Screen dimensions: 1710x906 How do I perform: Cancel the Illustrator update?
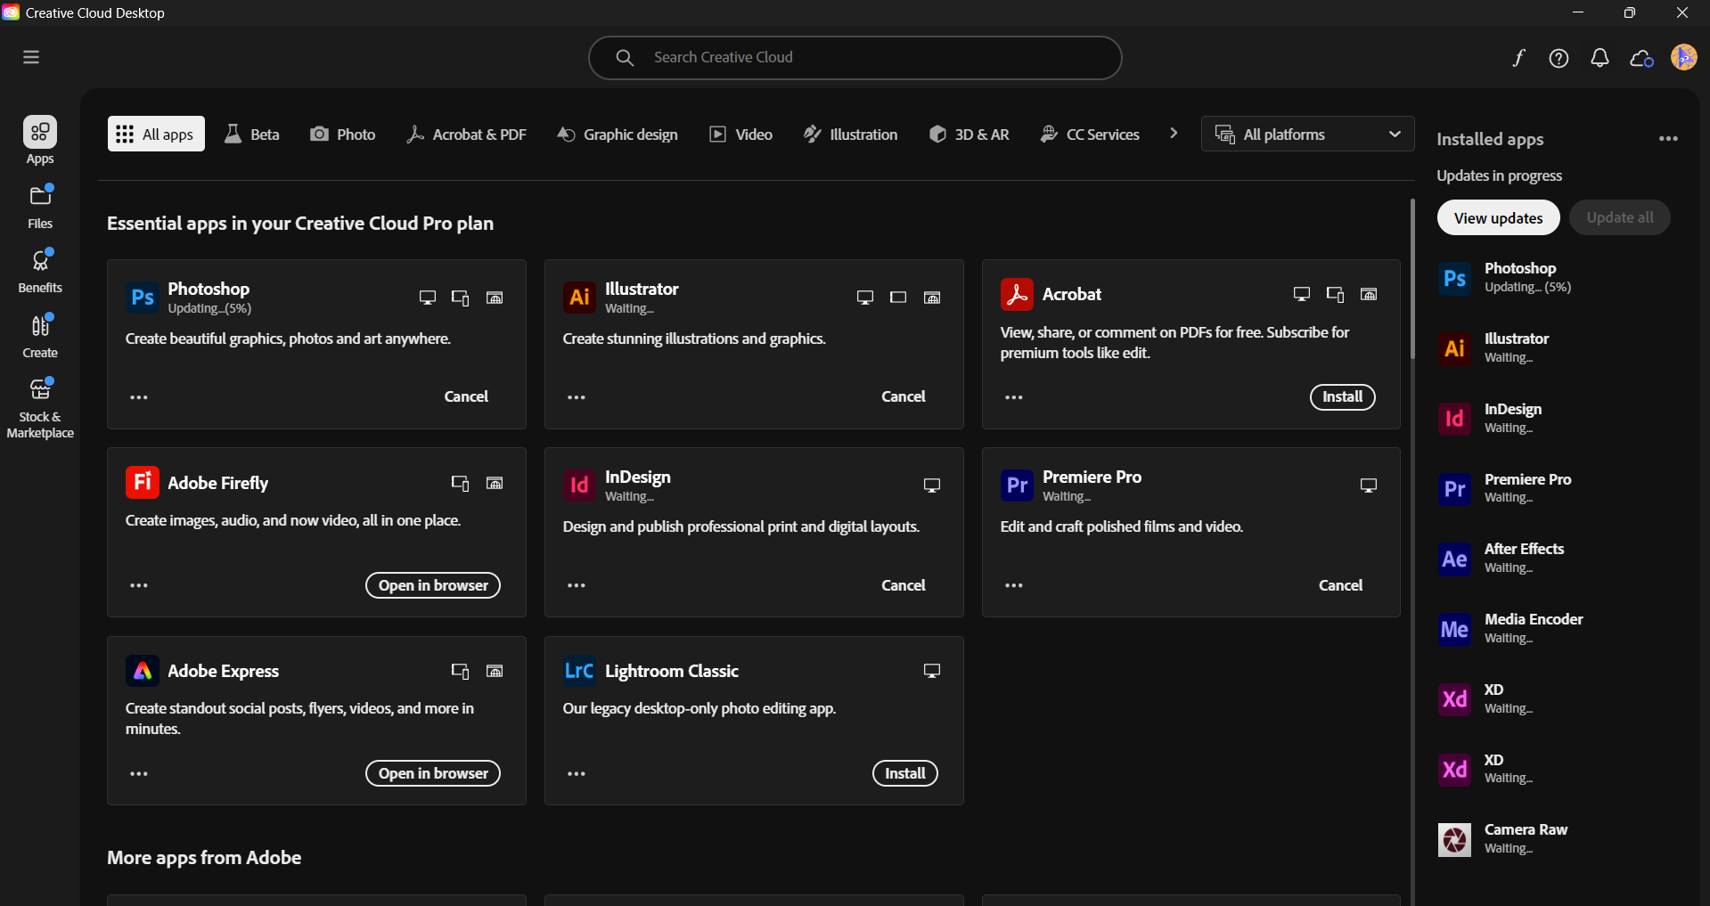coord(904,396)
